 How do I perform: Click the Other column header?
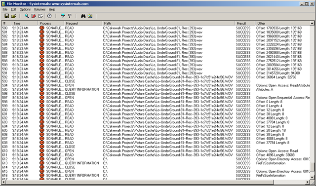[x=282, y=23]
